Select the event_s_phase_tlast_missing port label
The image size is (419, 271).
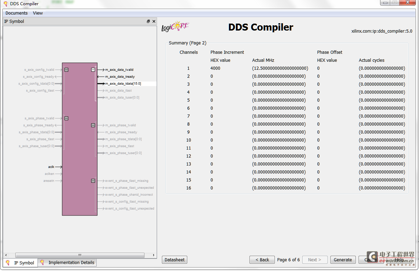coord(127,181)
